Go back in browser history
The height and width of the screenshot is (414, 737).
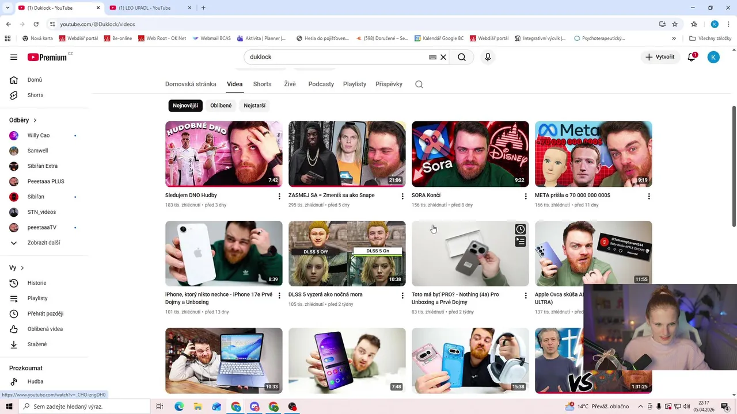(8, 24)
